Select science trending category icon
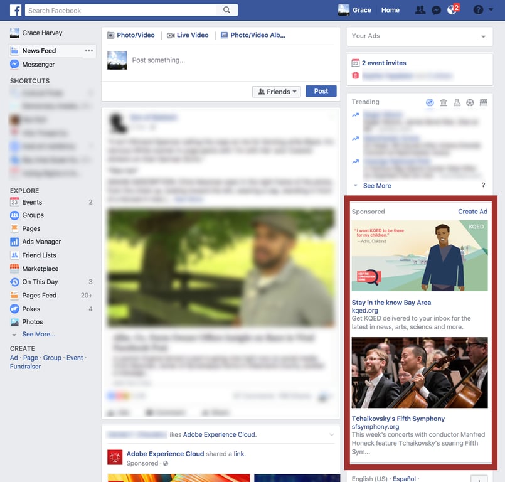Viewport: 505px width, 482px height. point(457,102)
